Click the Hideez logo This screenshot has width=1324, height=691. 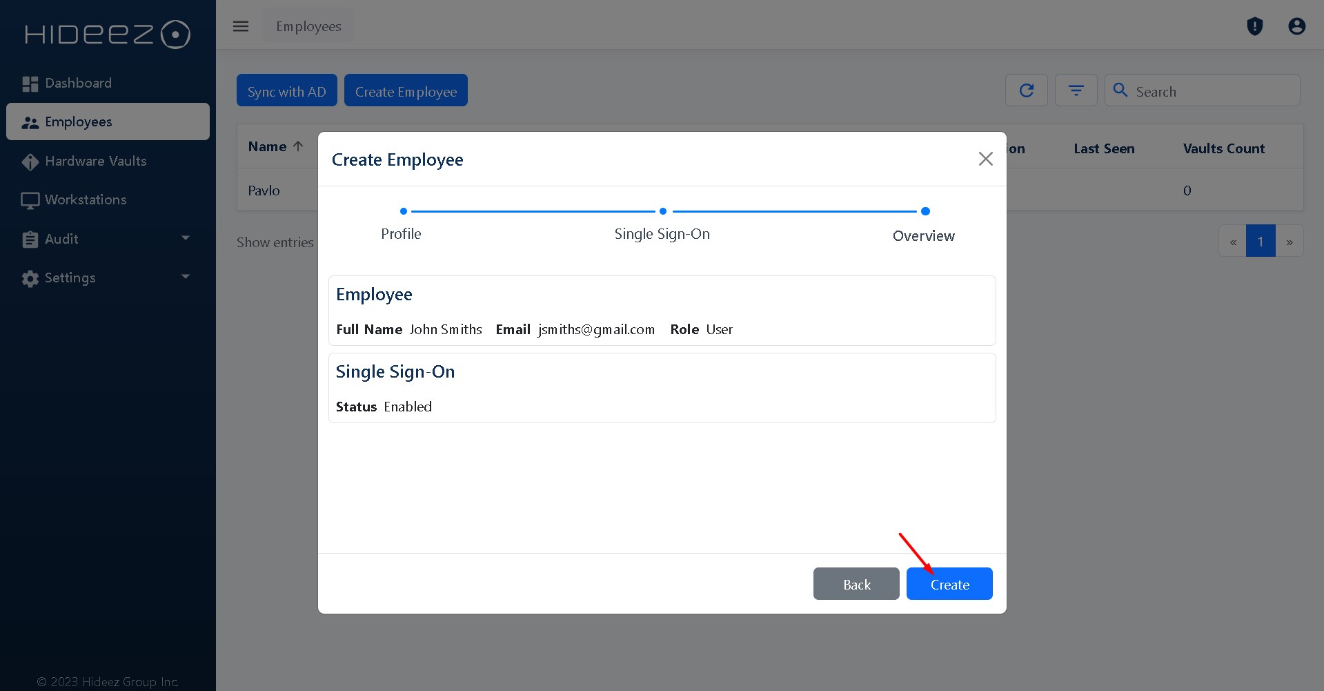(108, 35)
